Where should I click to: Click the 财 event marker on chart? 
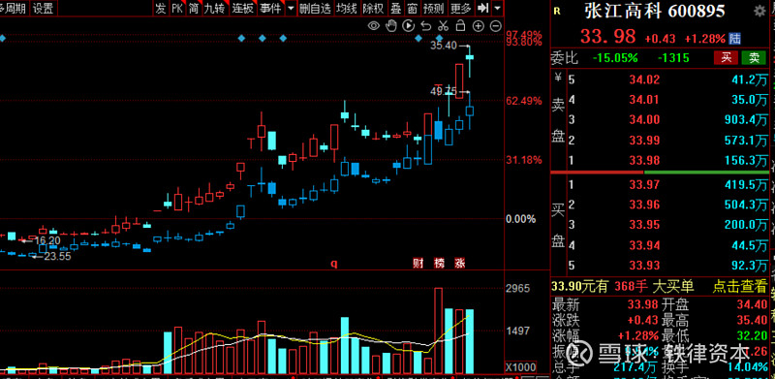418,263
